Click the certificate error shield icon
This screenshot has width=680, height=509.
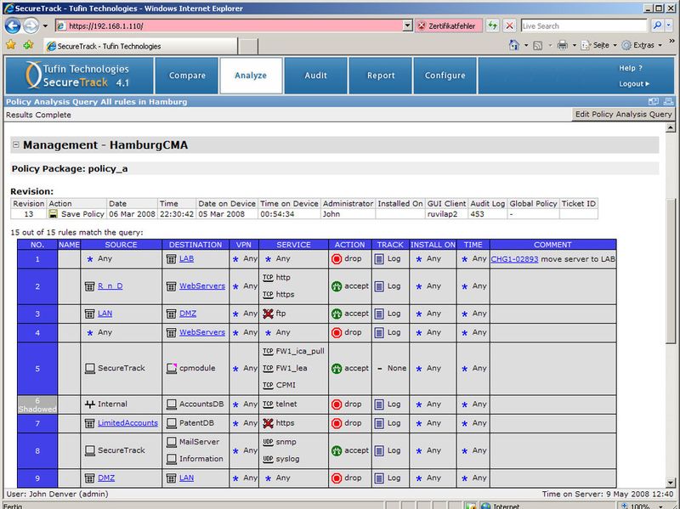coord(422,26)
